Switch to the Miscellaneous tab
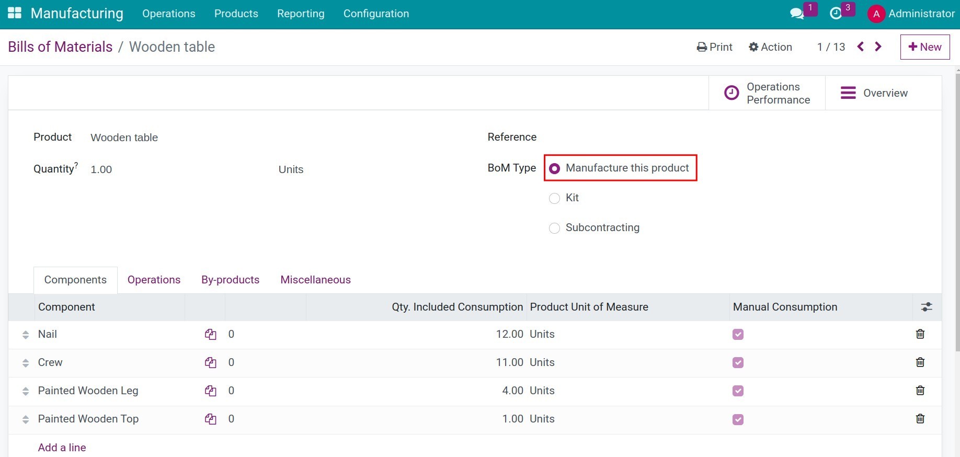Viewport: 960px width, 457px height. [315, 280]
